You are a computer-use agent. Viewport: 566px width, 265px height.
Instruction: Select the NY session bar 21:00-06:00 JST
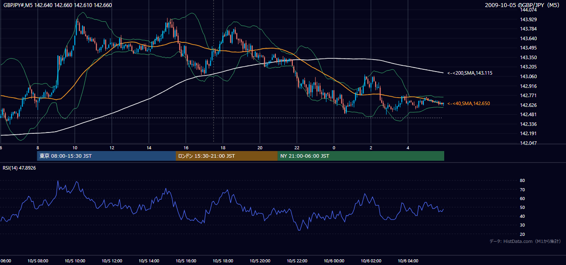[361, 156]
